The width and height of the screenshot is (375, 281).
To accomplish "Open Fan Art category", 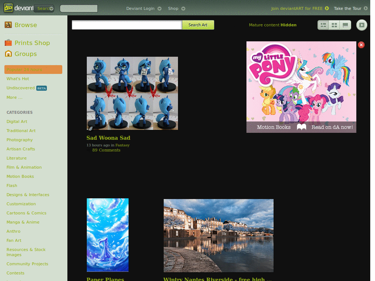I will click(x=14, y=240).
